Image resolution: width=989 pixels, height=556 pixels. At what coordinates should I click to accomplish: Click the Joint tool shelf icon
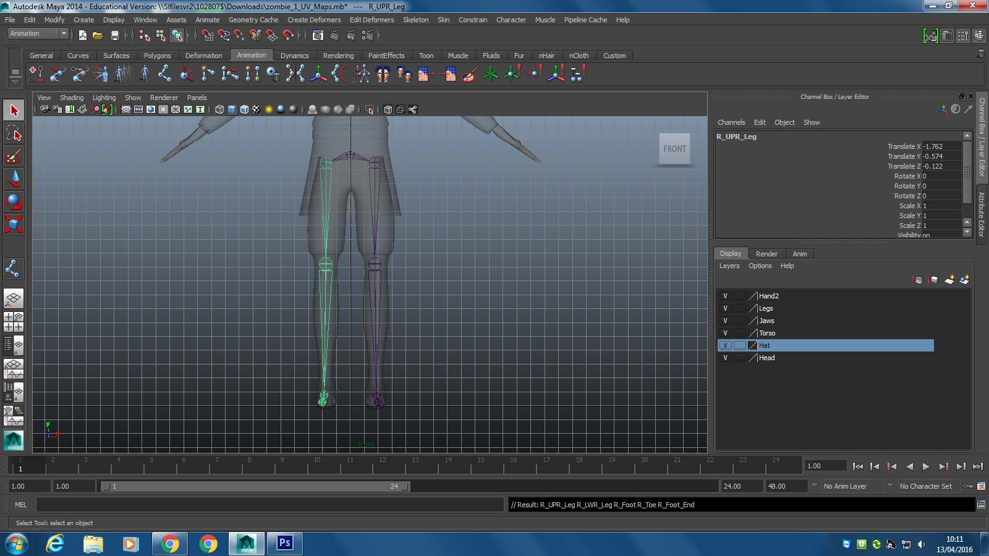[x=164, y=74]
